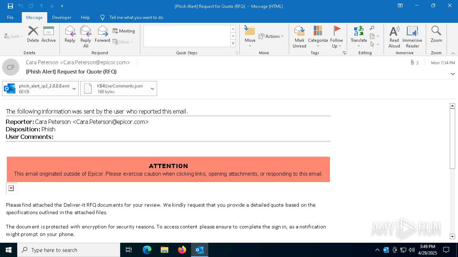Choose Reply All
This screenshot has height=257, width=458.
pos(86,37)
